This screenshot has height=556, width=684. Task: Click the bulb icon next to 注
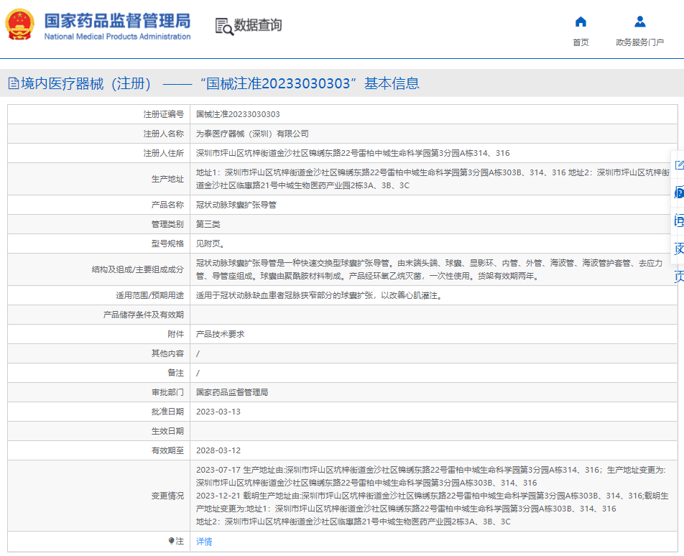(172, 541)
